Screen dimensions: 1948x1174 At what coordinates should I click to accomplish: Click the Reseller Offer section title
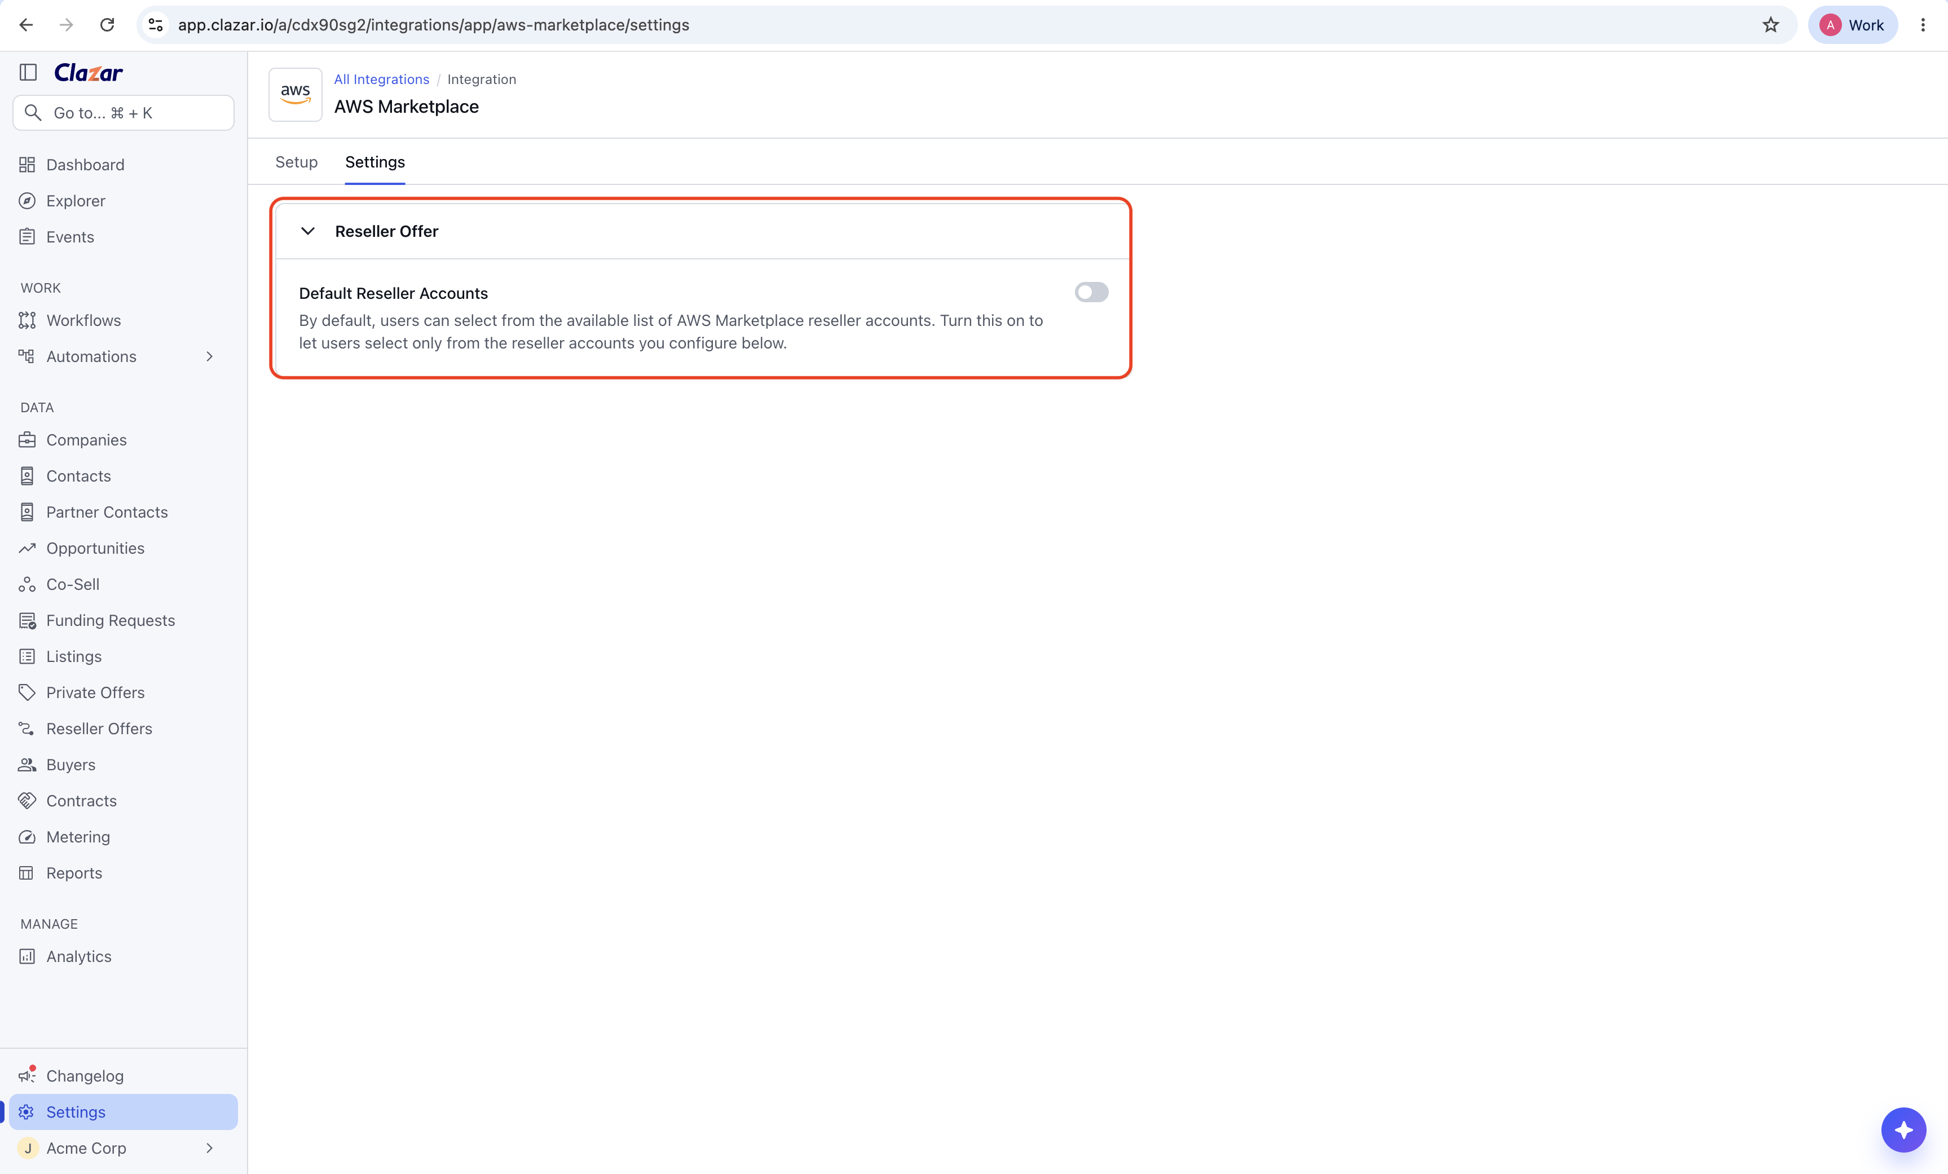click(386, 231)
